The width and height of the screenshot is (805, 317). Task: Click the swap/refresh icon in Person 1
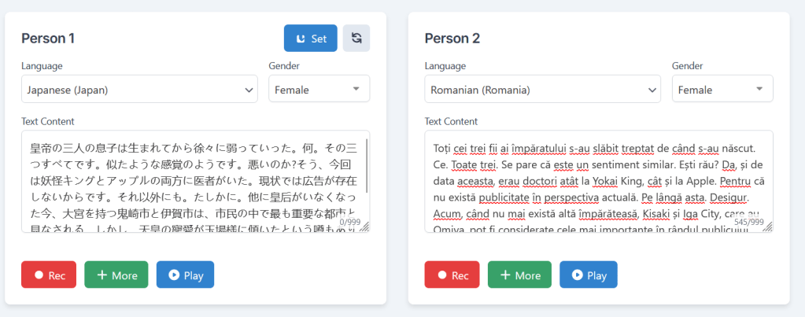356,38
